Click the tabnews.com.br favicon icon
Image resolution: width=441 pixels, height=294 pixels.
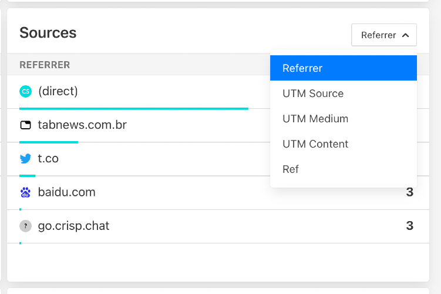[x=26, y=125]
